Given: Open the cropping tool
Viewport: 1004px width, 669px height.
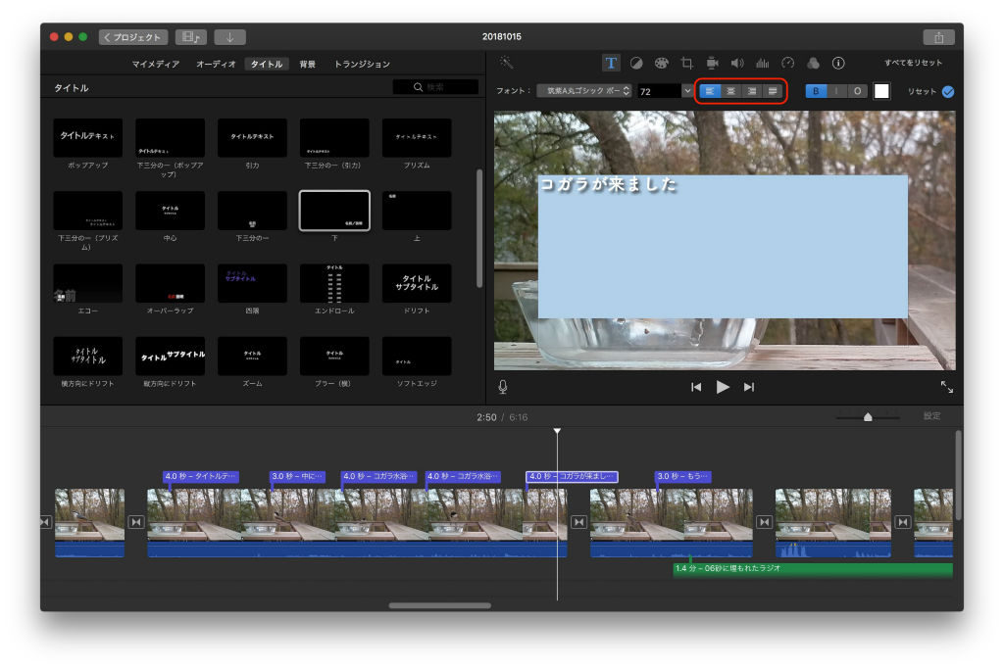Looking at the screenshot, I should 686,63.
